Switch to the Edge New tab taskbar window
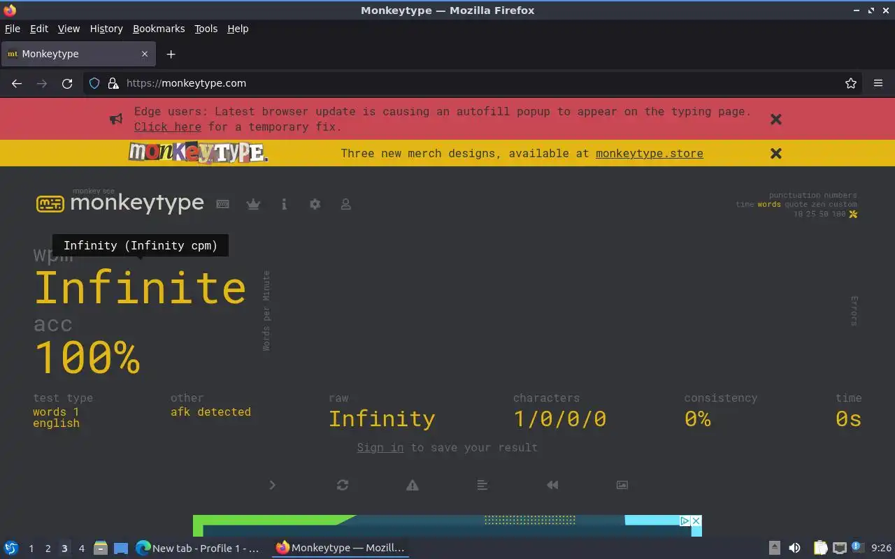895x559 pixels. 198,549
